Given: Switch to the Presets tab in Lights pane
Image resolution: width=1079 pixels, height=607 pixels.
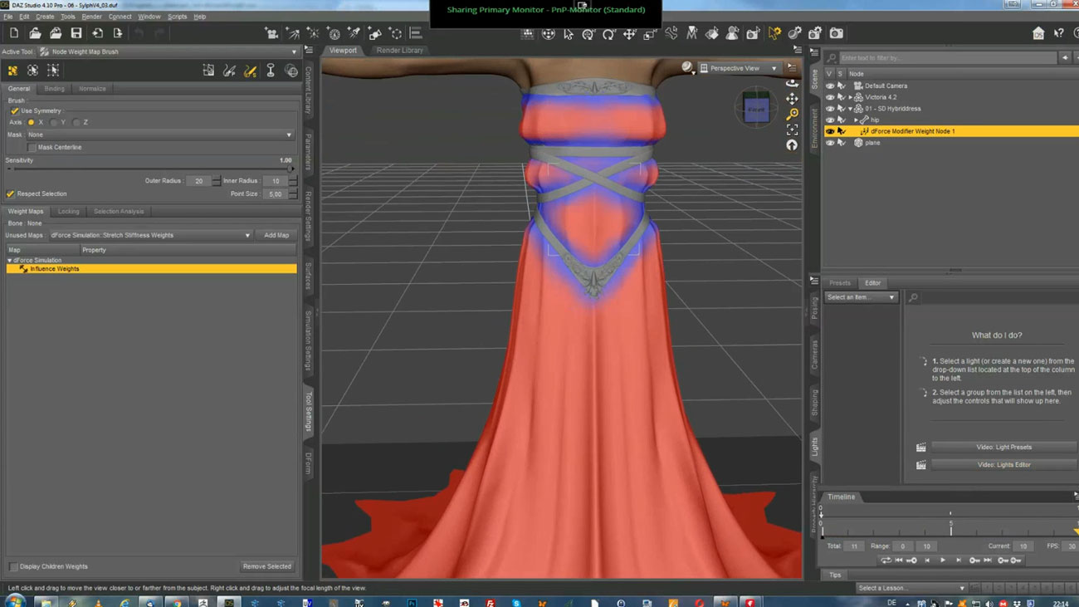Looking at the screenshot, I should (x=840, y=283).
